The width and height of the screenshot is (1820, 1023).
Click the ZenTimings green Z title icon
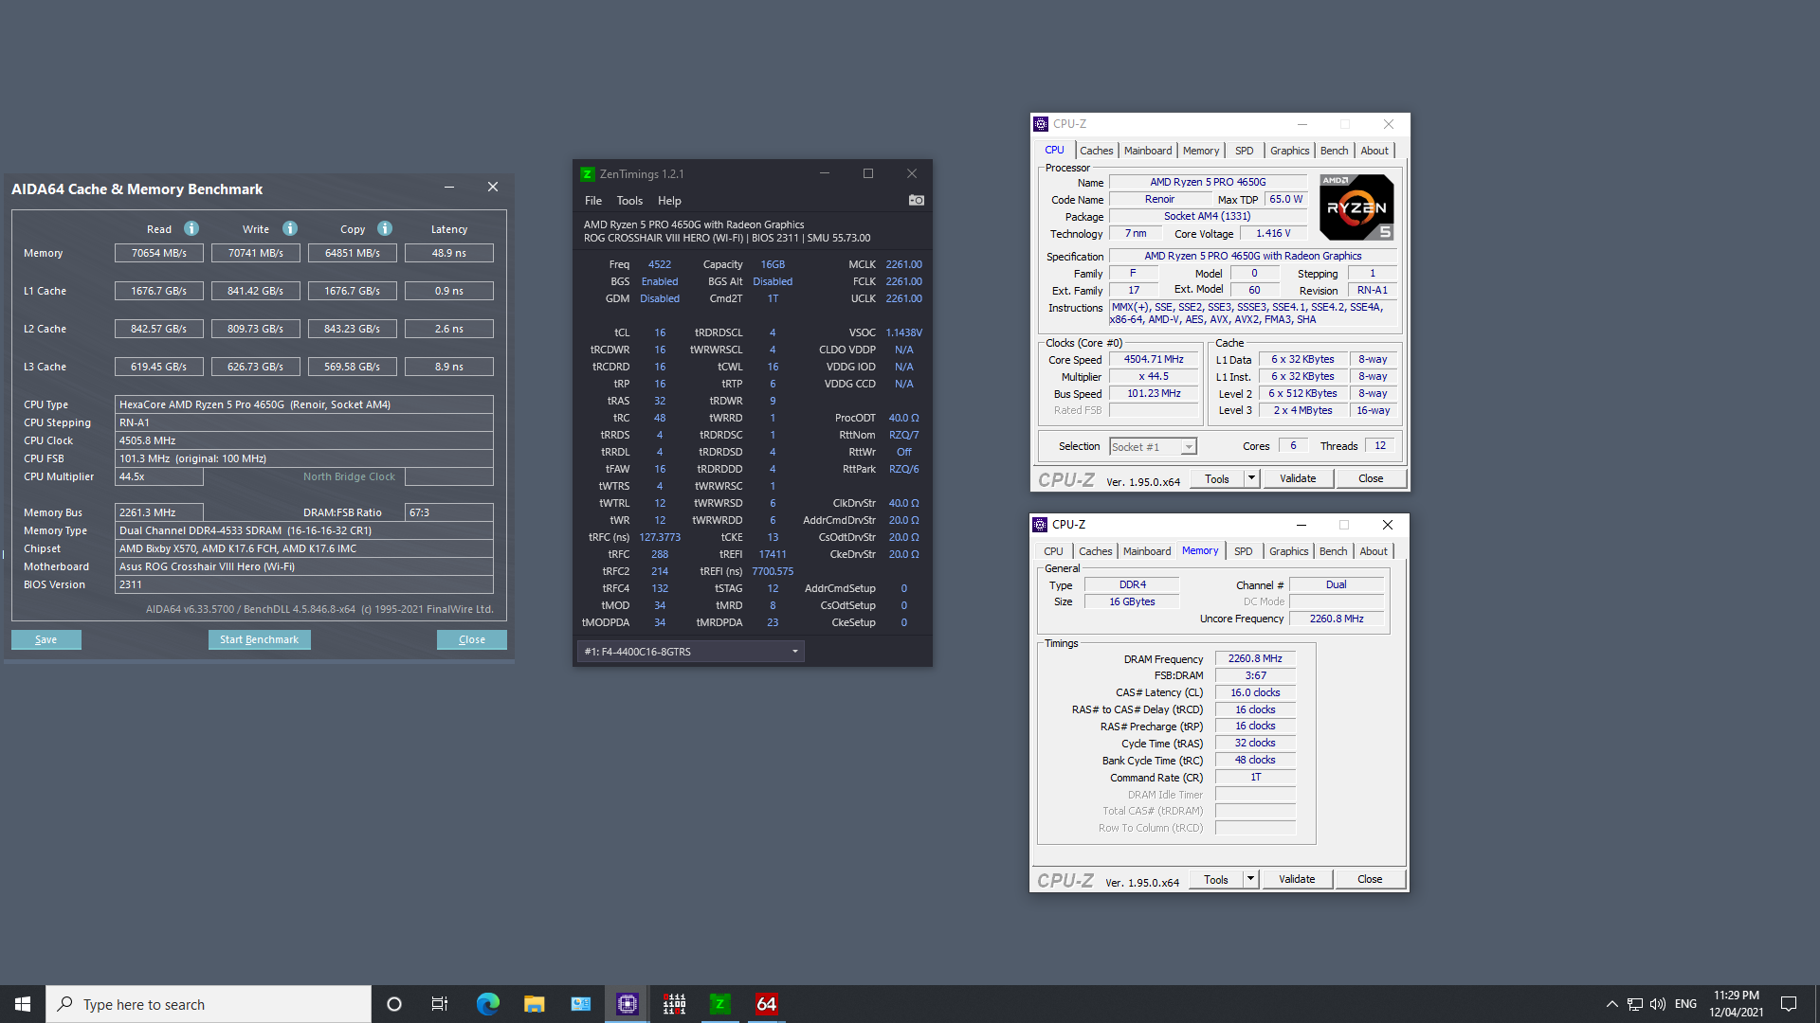point(587,173)
